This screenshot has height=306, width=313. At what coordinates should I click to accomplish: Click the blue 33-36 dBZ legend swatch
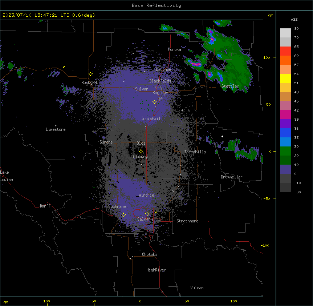(285, 133)
